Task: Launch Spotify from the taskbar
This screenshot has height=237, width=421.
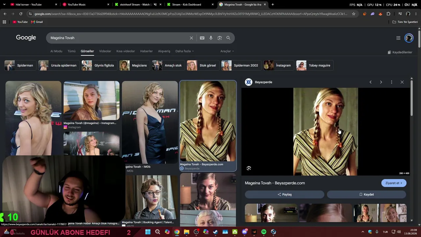Action: [x=264, y=232]
